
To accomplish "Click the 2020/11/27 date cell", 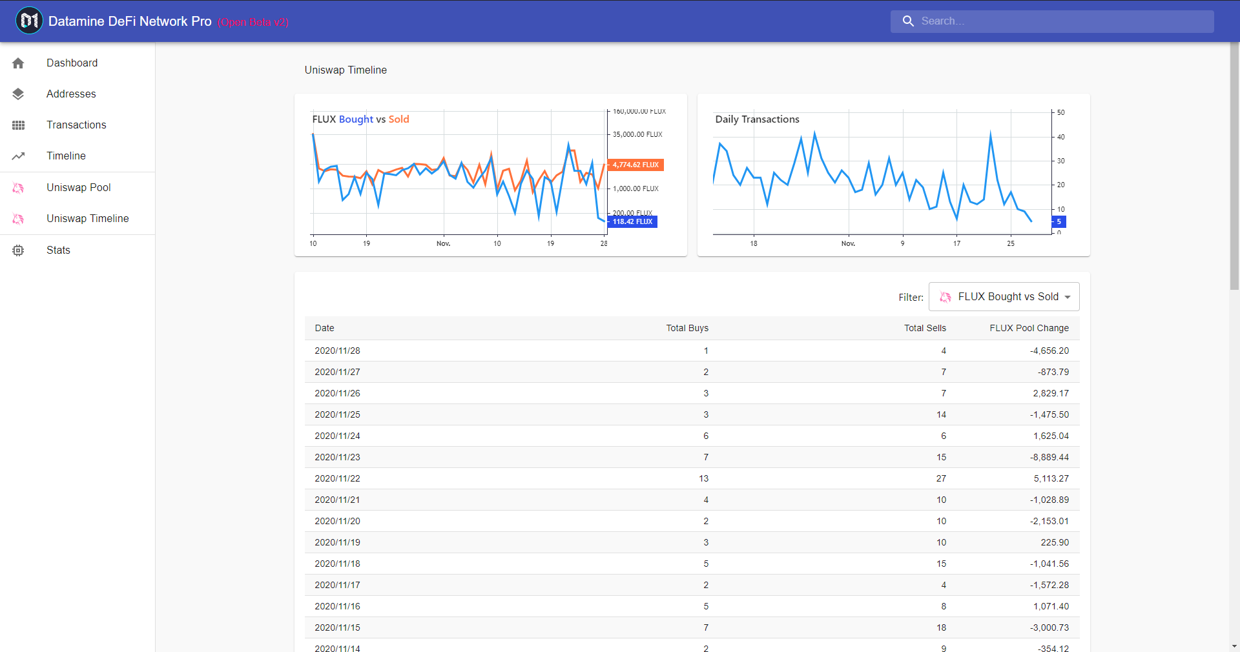I will (337, 372).
